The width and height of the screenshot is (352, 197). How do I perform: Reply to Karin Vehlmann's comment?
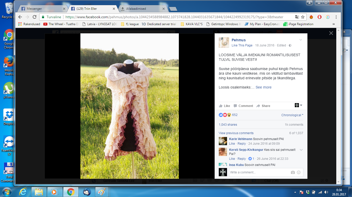pyautogui.click(x=242, y=144)
